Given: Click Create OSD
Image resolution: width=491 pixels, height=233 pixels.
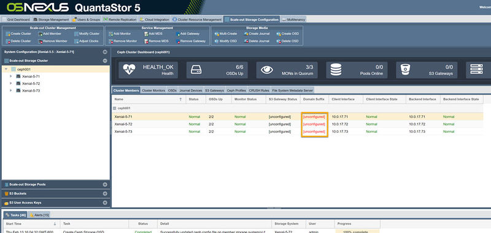Looking at the screenshot, I should coord(287,34).
